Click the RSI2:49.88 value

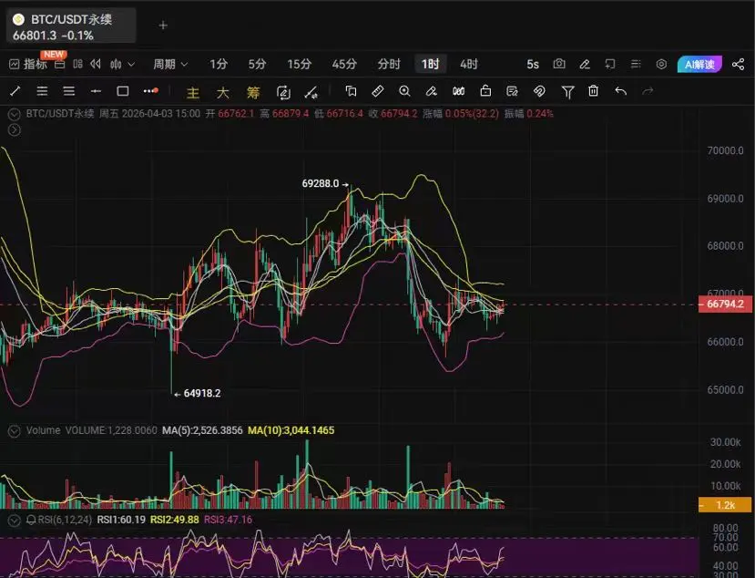(x=175, y=520)
